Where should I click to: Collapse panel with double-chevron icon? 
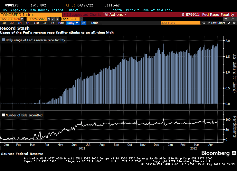tap(203, 23)
